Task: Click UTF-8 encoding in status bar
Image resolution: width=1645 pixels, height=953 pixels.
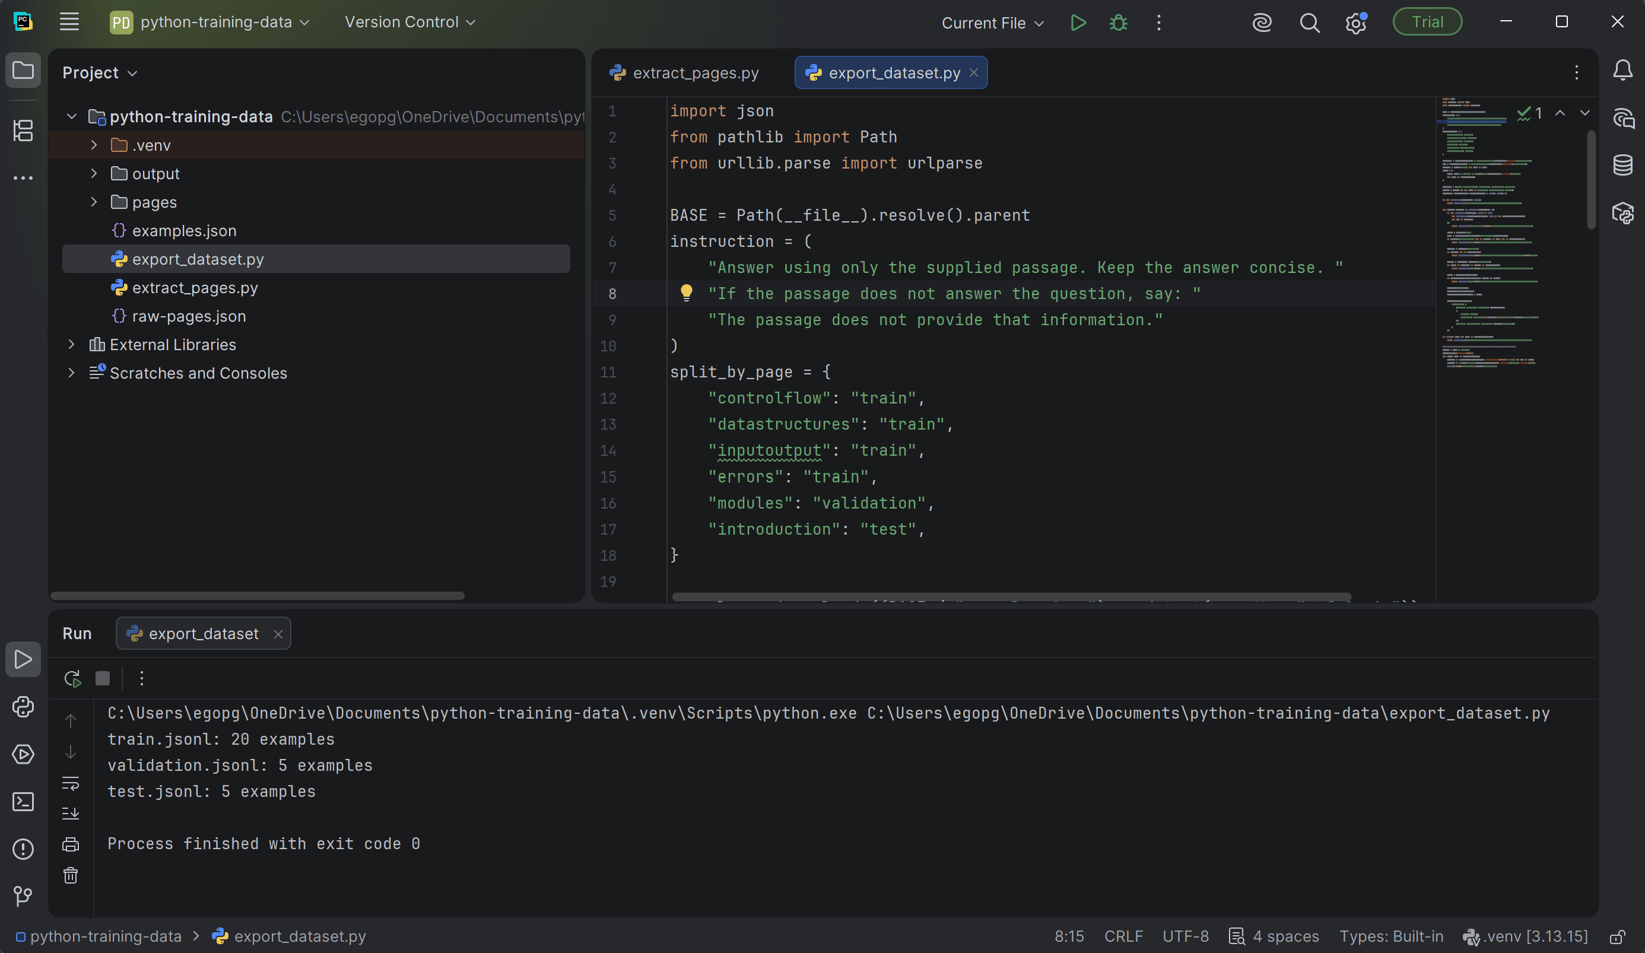Action: tap(1186, 936)
